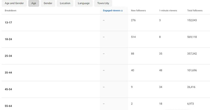Image resolution: width=210 pixels, height=110 pixels.
Task: Select the 25-34 age row
Action: [x=106, y=56]
